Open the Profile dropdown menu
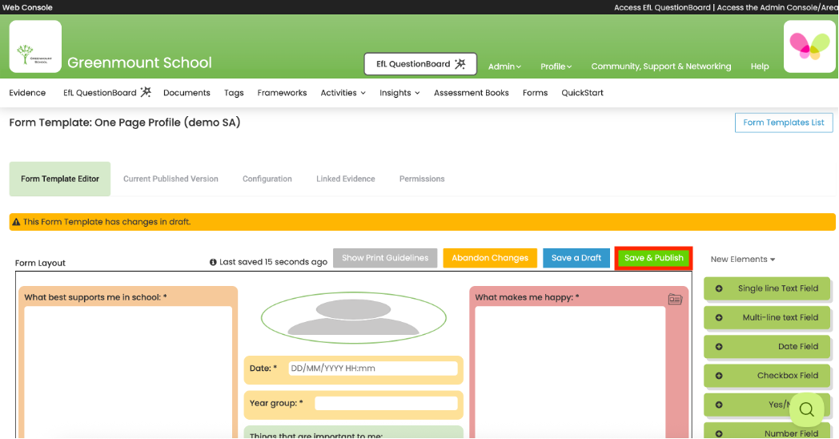The width and height of the screenshot is (839, 439). pos(556,66)
